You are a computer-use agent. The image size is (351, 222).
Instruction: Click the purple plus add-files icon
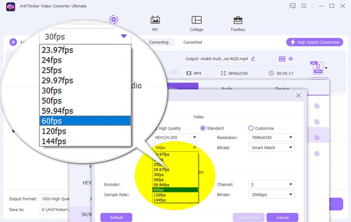[x=13, y=42]
